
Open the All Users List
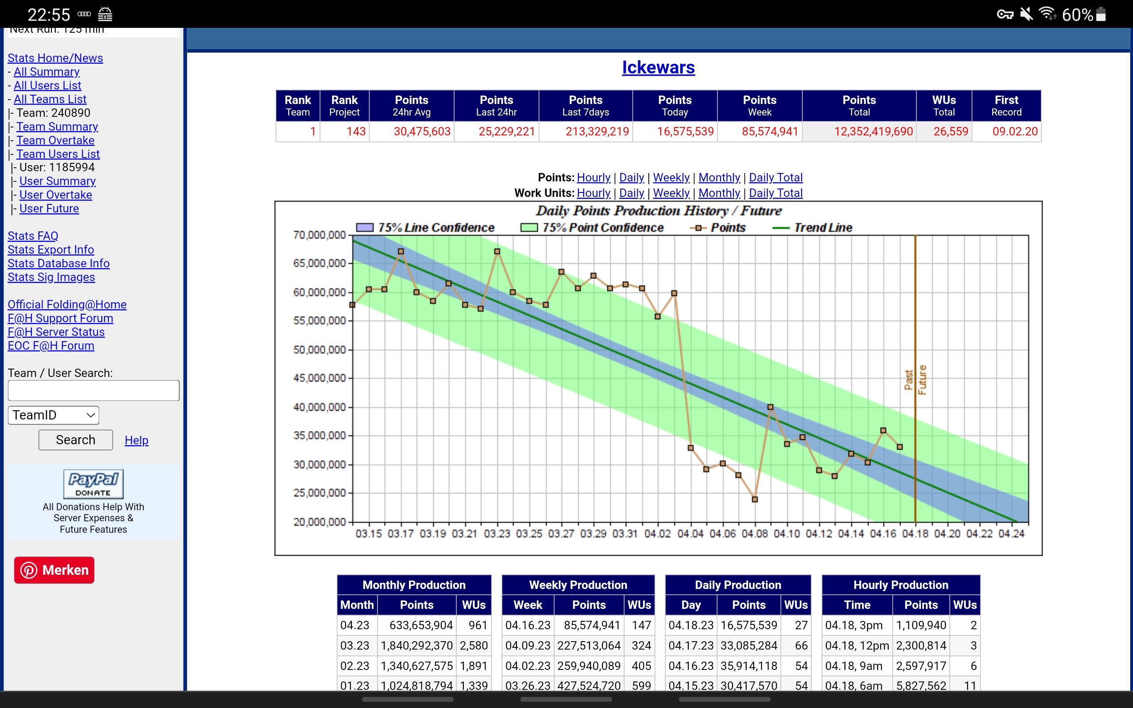click(47, 85)
